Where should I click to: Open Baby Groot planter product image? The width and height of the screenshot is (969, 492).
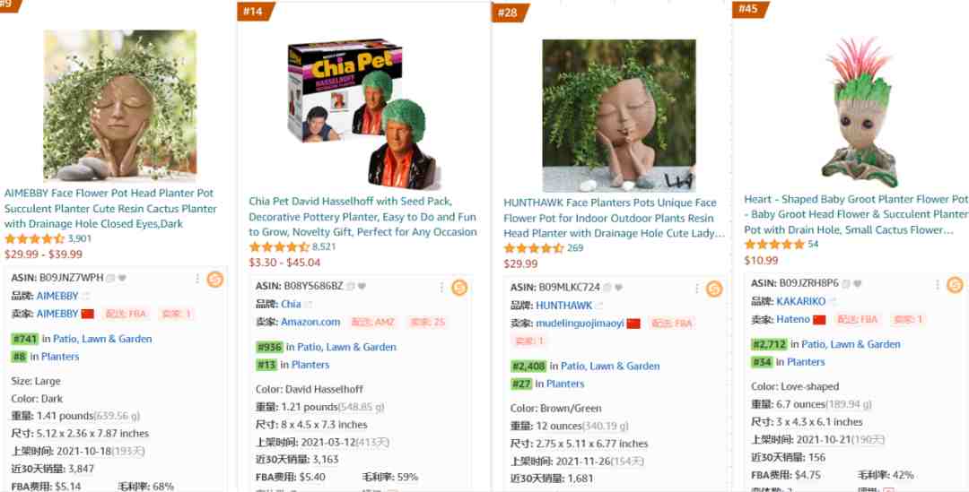(859, 110)
